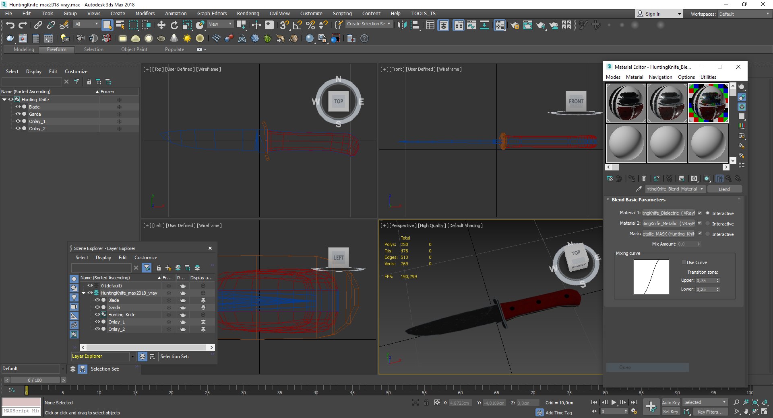Click the Sun light icon
773x418 pixels.
187,39
